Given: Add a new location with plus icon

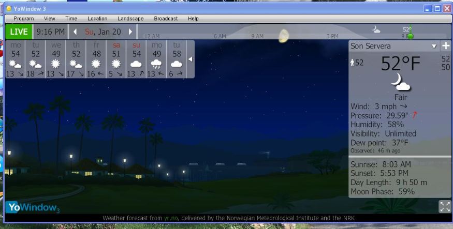Looking at the screenshot, I should point(445,46).
